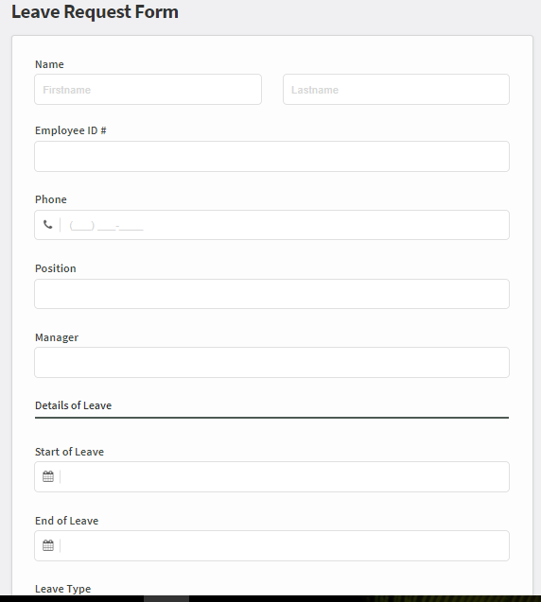Select the Position text field

tap(272, 294)
